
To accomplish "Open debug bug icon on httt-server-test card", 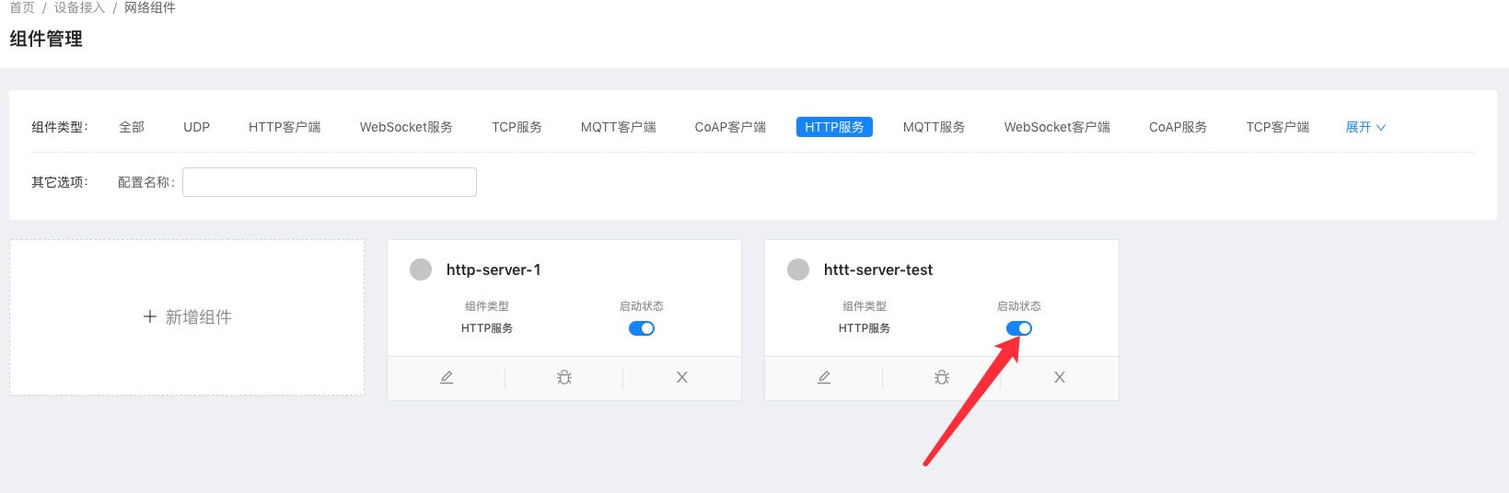I will click(x=942, y=377).
